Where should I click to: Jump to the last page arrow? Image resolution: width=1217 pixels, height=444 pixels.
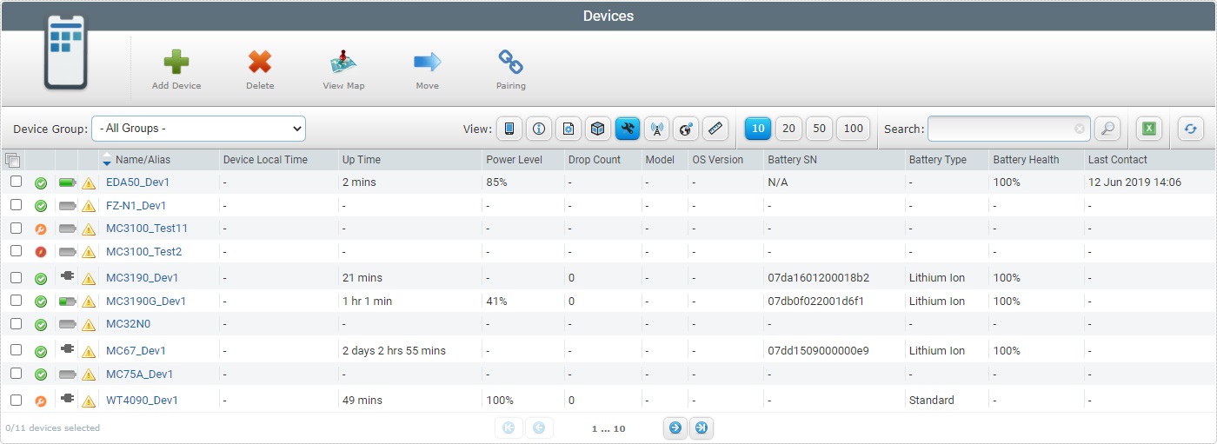coord(702,427)
